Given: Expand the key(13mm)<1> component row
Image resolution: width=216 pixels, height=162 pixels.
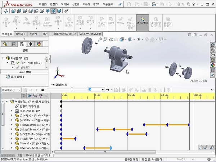Looking at the screenshot, I should [12, 125].
